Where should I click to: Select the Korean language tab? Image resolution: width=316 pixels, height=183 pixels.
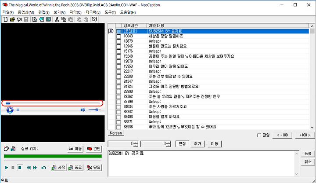116,133
